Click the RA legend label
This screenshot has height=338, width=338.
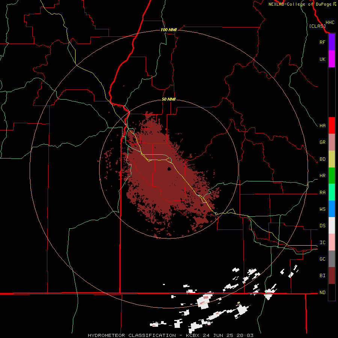(322, 193)
